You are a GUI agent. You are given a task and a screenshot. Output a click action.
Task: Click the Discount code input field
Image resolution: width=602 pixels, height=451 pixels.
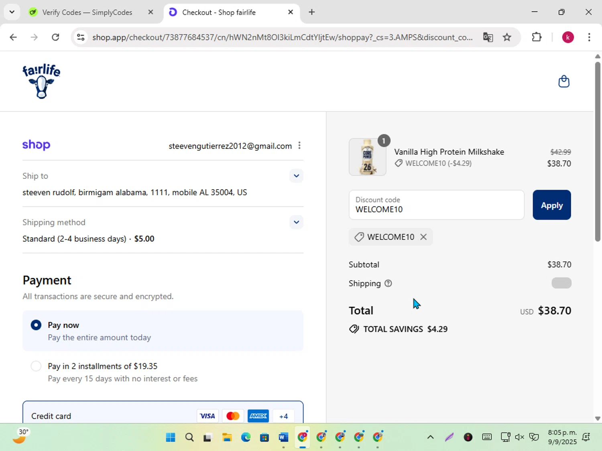(436, 205)
